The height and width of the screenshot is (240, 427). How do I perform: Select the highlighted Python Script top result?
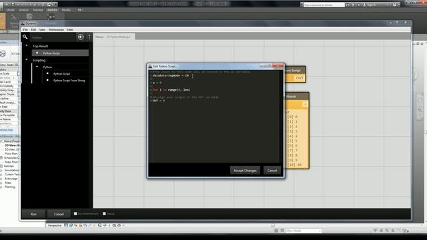pos(60,53)
